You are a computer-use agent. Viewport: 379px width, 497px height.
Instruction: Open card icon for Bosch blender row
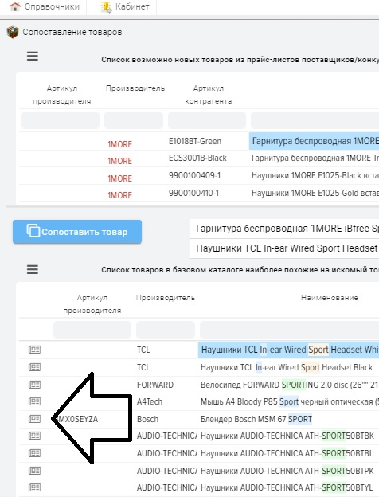(x=34, y=419)
